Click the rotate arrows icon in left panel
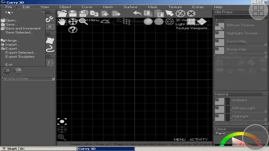This screenshot has height=151, width=269. (50, 19)
